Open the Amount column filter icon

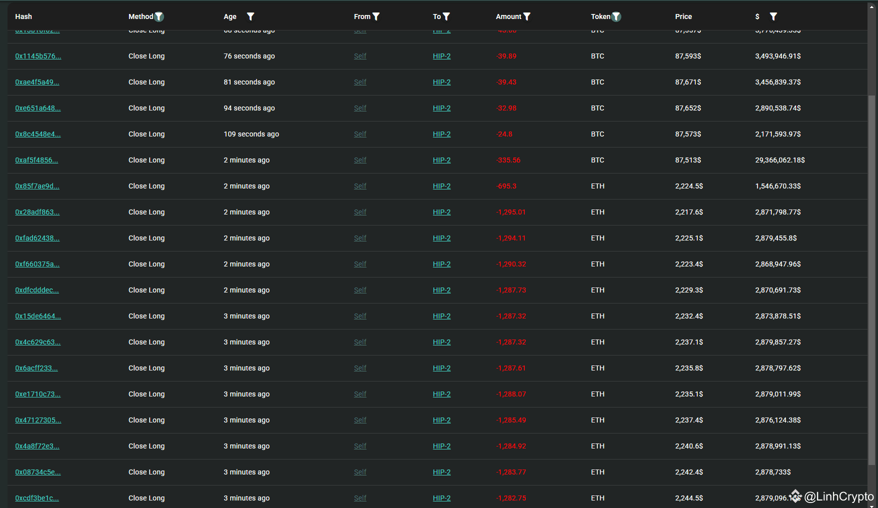click(527, 16)
